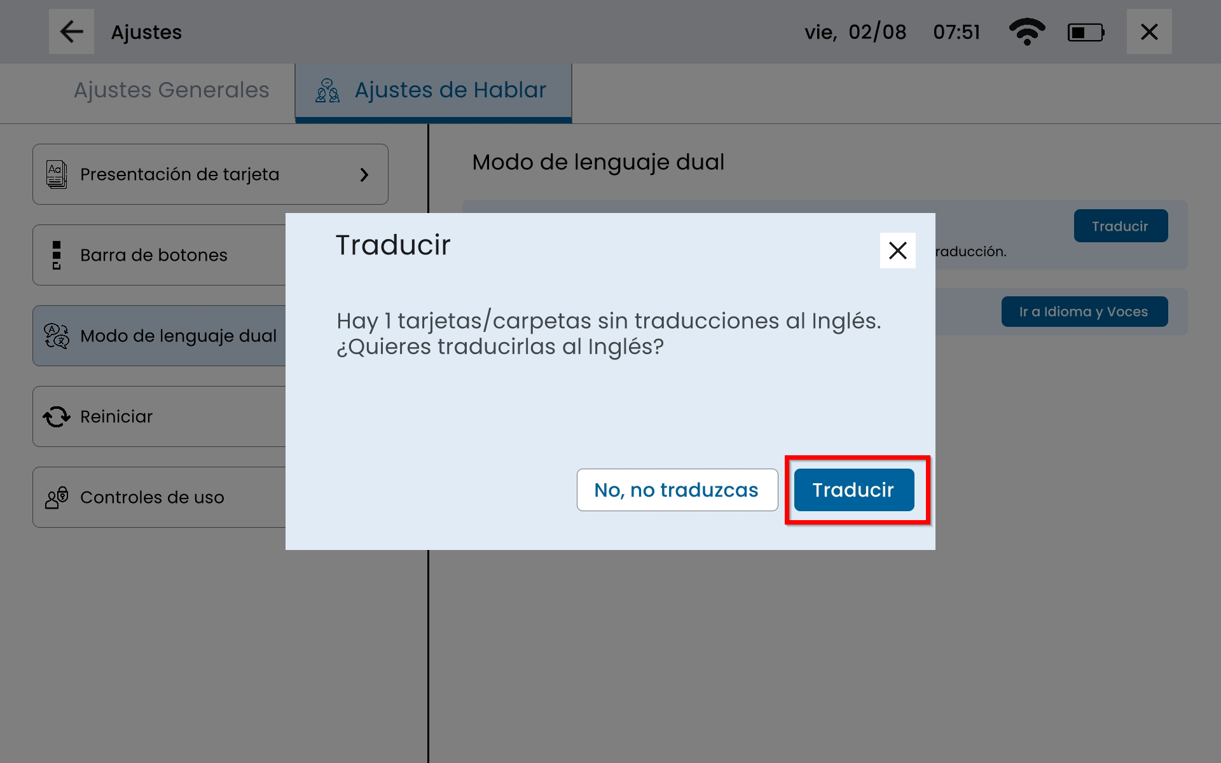Image resolution: width=1221 pixels, height=763 pixels.
Task: Click the Reiniciar refresh icon
Action: 57,416
